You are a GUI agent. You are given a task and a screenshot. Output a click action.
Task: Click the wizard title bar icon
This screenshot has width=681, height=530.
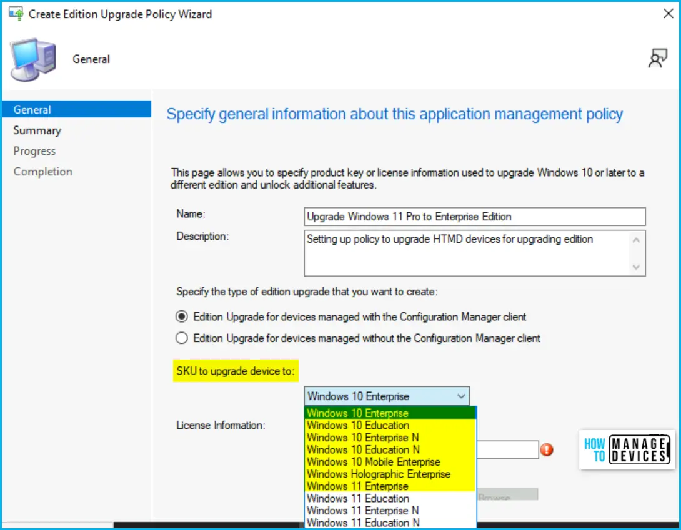pos(16,14)
